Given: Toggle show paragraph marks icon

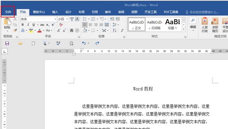Looking at the screenshot, I should pos(122,30).
